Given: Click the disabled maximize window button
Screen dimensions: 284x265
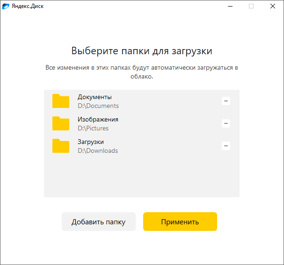Looking at the screenshot, I should [251, 6].
